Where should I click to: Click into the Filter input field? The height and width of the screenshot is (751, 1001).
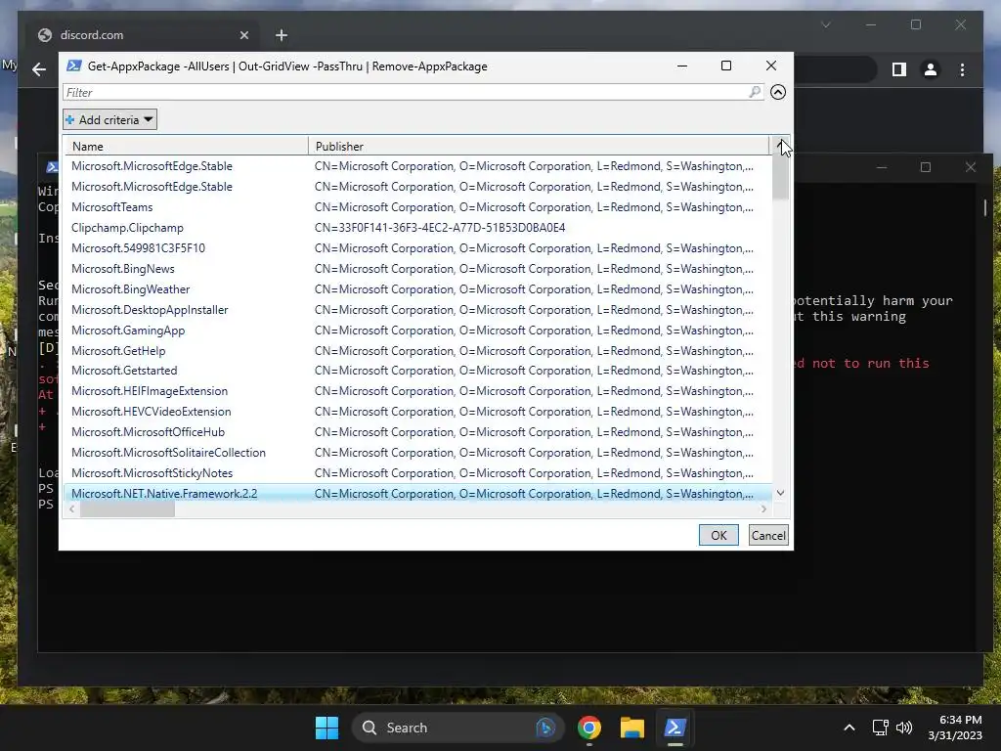406,93
